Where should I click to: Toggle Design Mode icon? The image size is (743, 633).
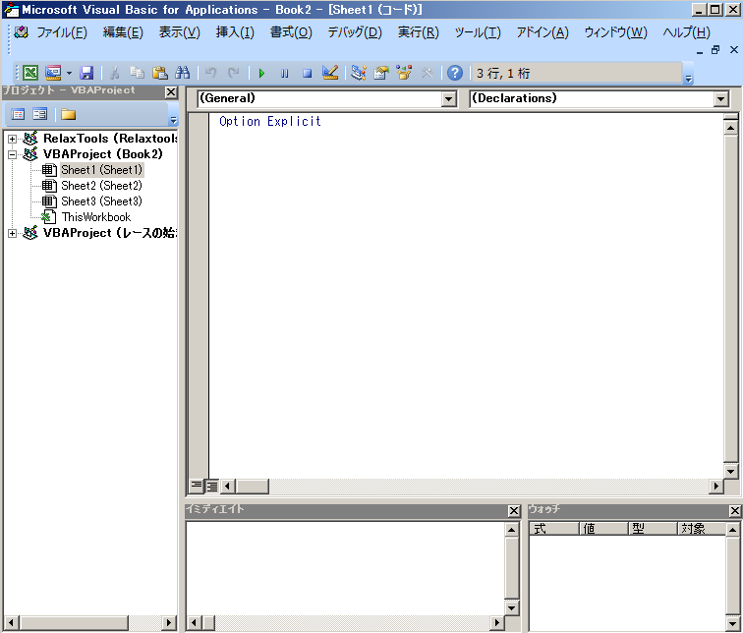(x=330, y=73)
